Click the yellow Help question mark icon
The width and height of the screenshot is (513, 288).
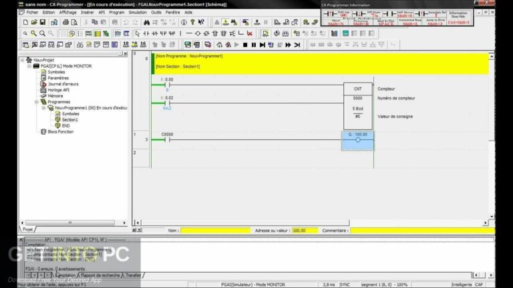pos(192,22)
